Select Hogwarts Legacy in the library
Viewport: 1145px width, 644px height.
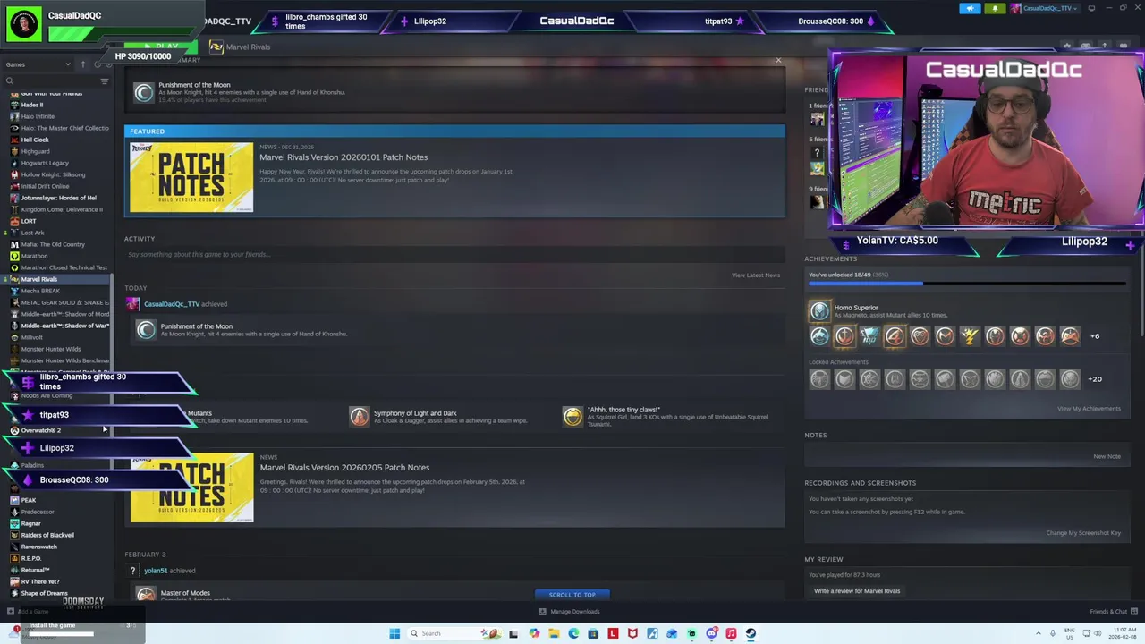click(45, 163)
